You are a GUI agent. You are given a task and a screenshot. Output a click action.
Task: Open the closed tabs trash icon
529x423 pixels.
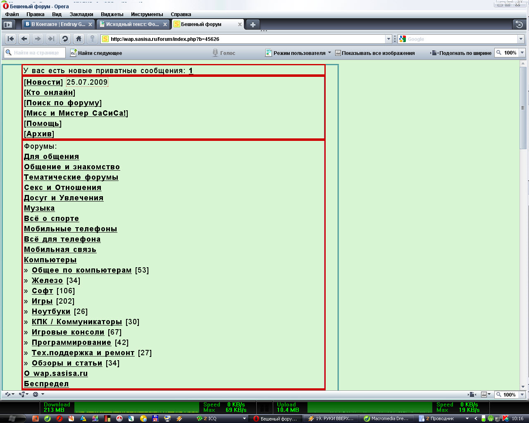point(519,24)
